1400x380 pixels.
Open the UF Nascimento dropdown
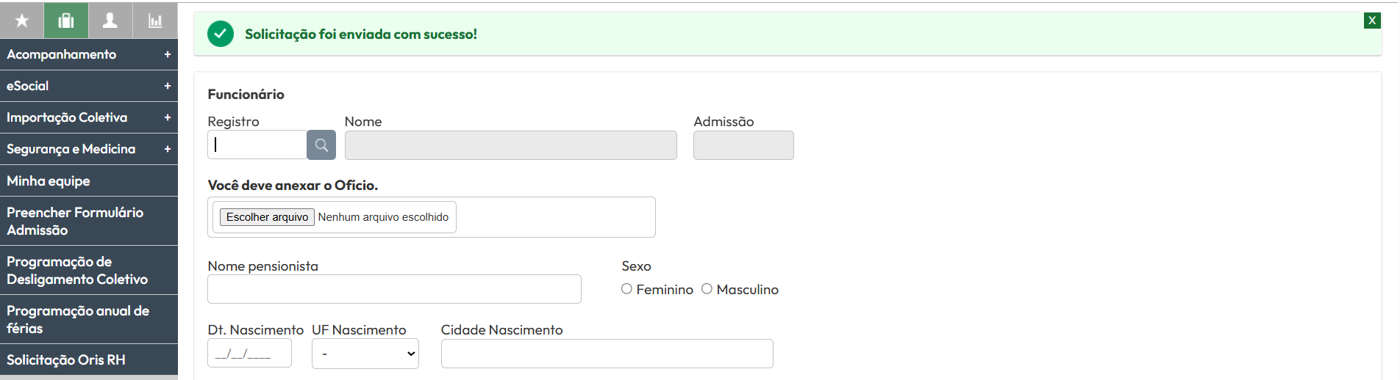365,354
